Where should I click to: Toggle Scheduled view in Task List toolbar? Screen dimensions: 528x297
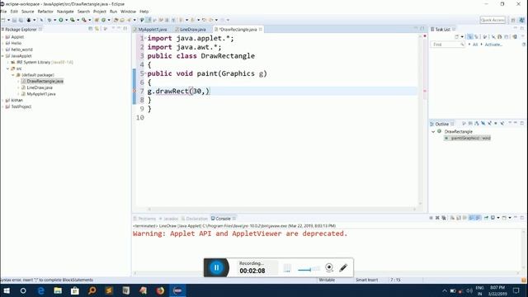pos(476,36)
